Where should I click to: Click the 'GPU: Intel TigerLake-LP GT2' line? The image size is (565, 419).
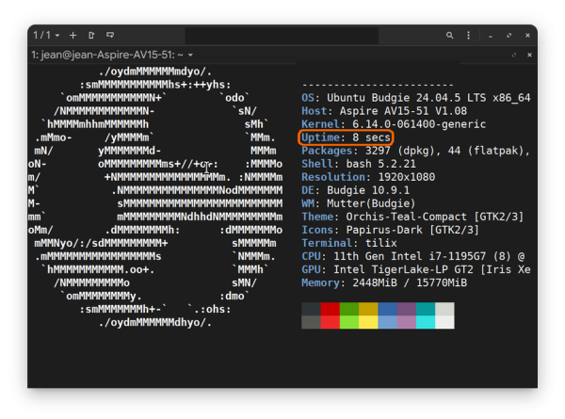416,269
